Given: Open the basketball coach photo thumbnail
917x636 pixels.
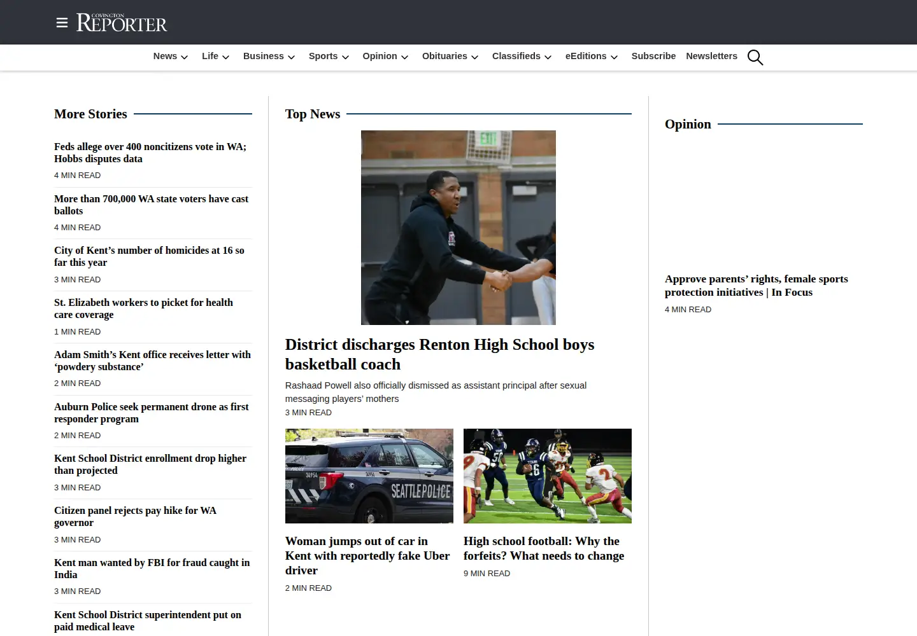Looking at the screenshot, I should (x=458, y=228).
